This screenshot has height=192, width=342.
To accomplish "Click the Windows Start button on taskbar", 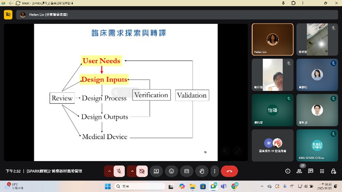I will click(107, 186).
